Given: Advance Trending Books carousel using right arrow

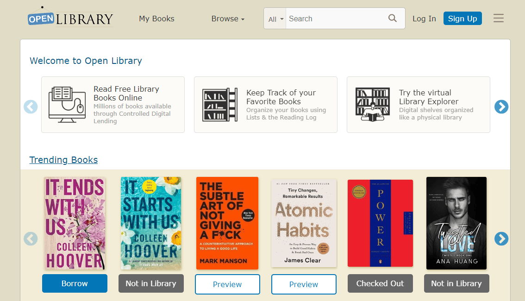Looking at the screenshot, I should point(501,239).
